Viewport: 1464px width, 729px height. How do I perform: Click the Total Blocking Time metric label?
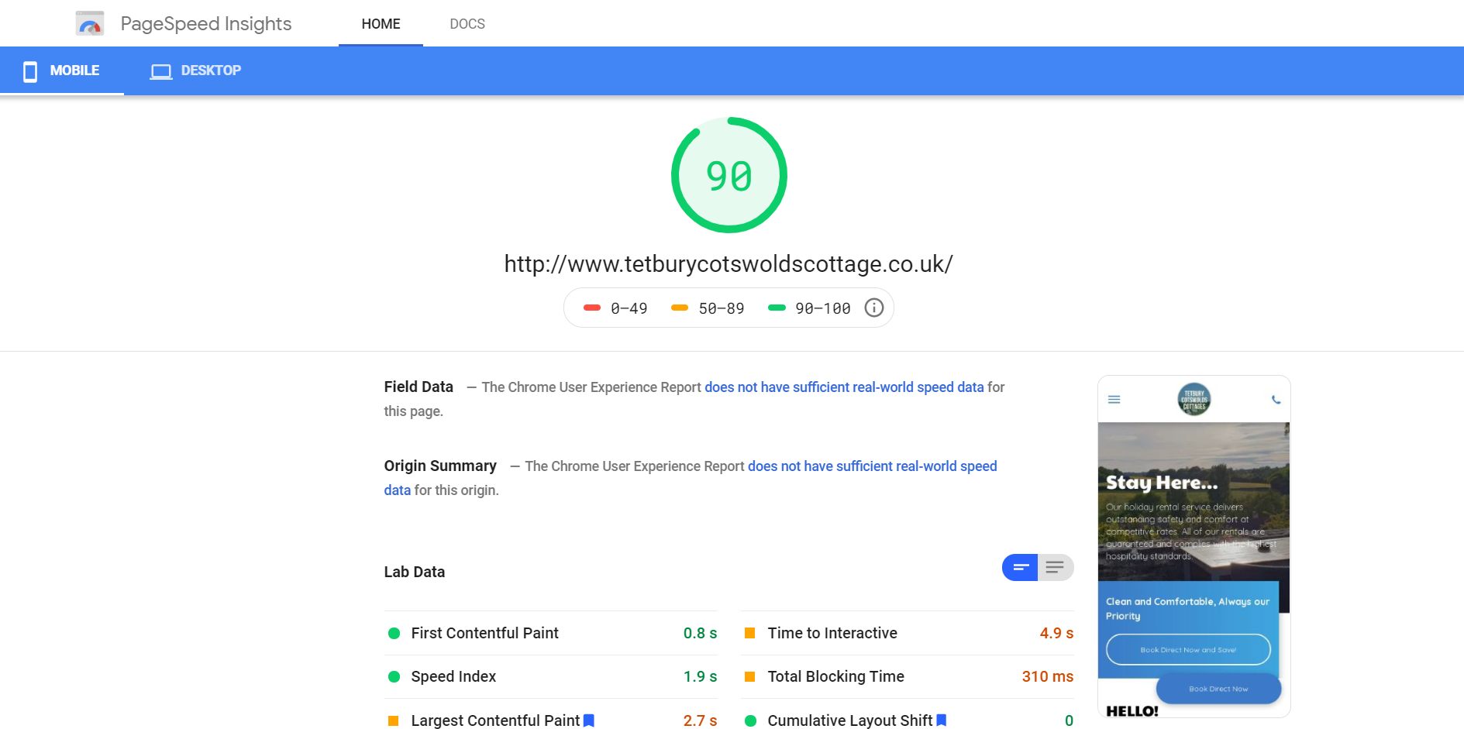point(835,676)
